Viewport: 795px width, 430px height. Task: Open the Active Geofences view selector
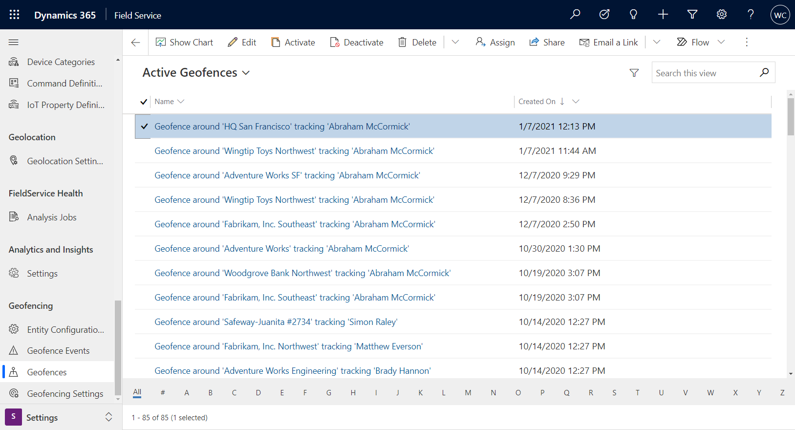pos(196,73)
